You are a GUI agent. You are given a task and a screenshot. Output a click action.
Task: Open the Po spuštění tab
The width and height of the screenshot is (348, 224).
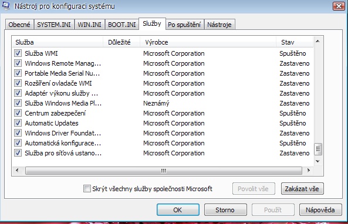pos(184,25)
